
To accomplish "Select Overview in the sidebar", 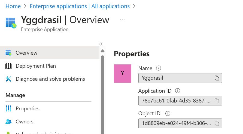I will tap(50, 52).
